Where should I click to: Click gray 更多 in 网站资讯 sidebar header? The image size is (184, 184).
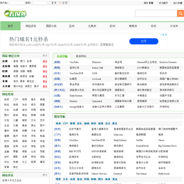click(45, 175)
